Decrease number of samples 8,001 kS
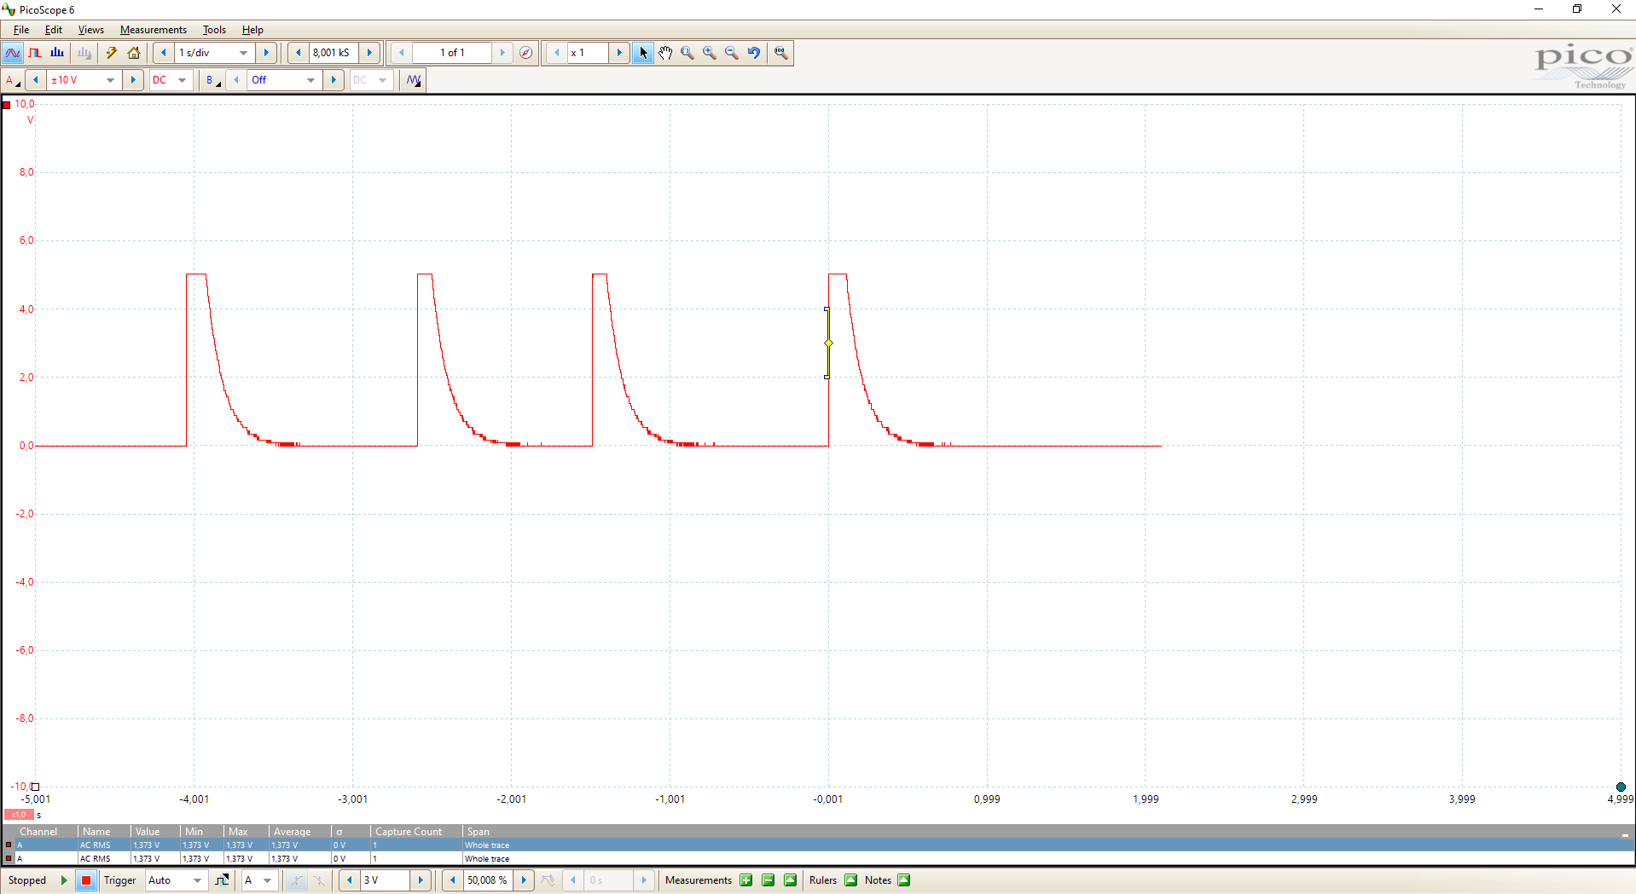Screen dimensions: 1636x894 pyautogui.click(x=298, y=53)
